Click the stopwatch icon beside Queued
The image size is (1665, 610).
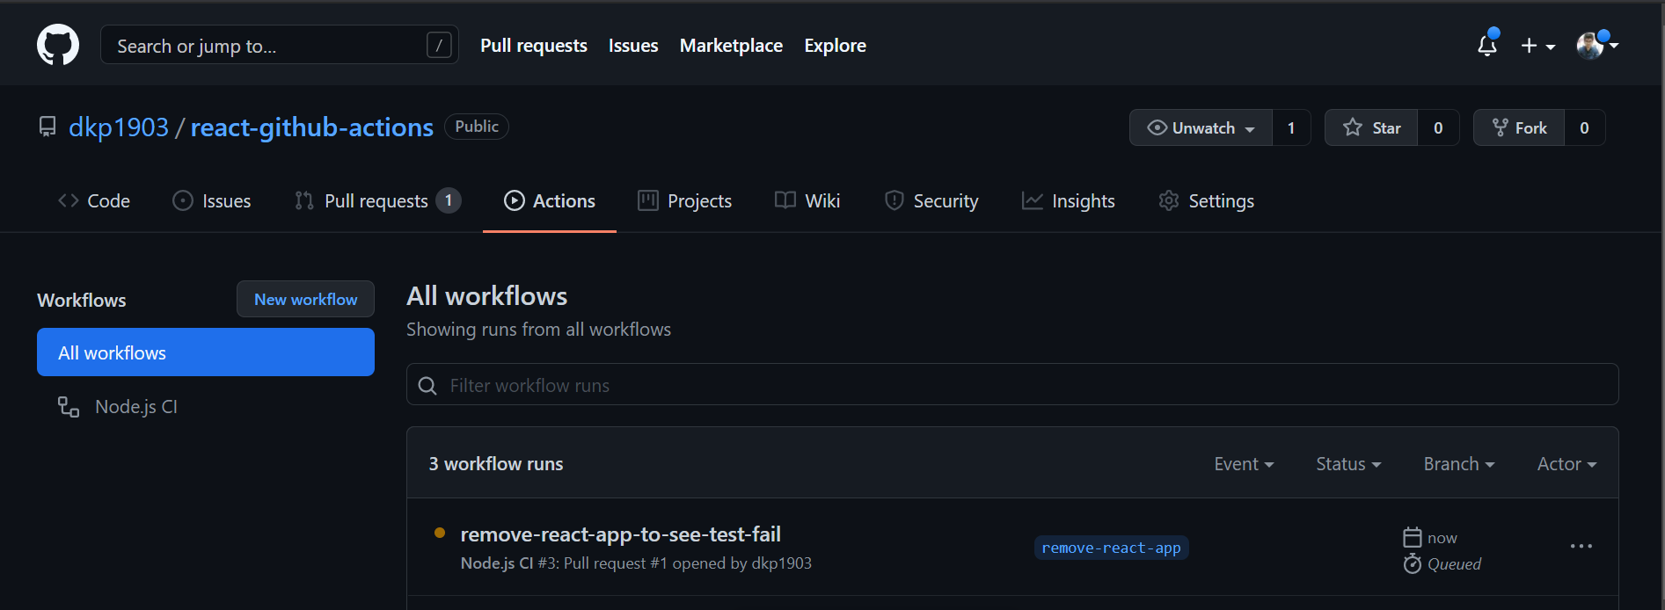pos(1413,563)
